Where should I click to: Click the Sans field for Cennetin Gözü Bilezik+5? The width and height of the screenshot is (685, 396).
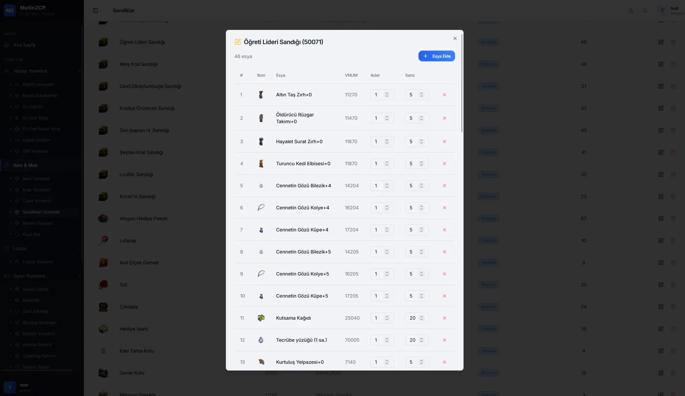(x=417, y=252)
